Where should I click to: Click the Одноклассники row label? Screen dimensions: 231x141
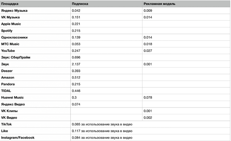point(14,37)
